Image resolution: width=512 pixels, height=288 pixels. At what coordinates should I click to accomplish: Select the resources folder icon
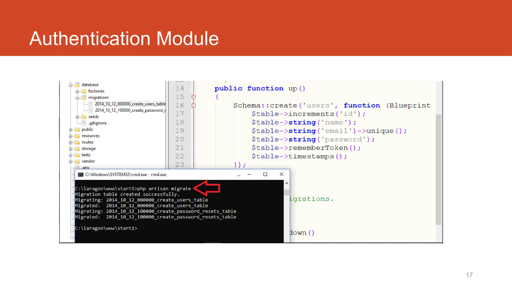tap(77, 136)
